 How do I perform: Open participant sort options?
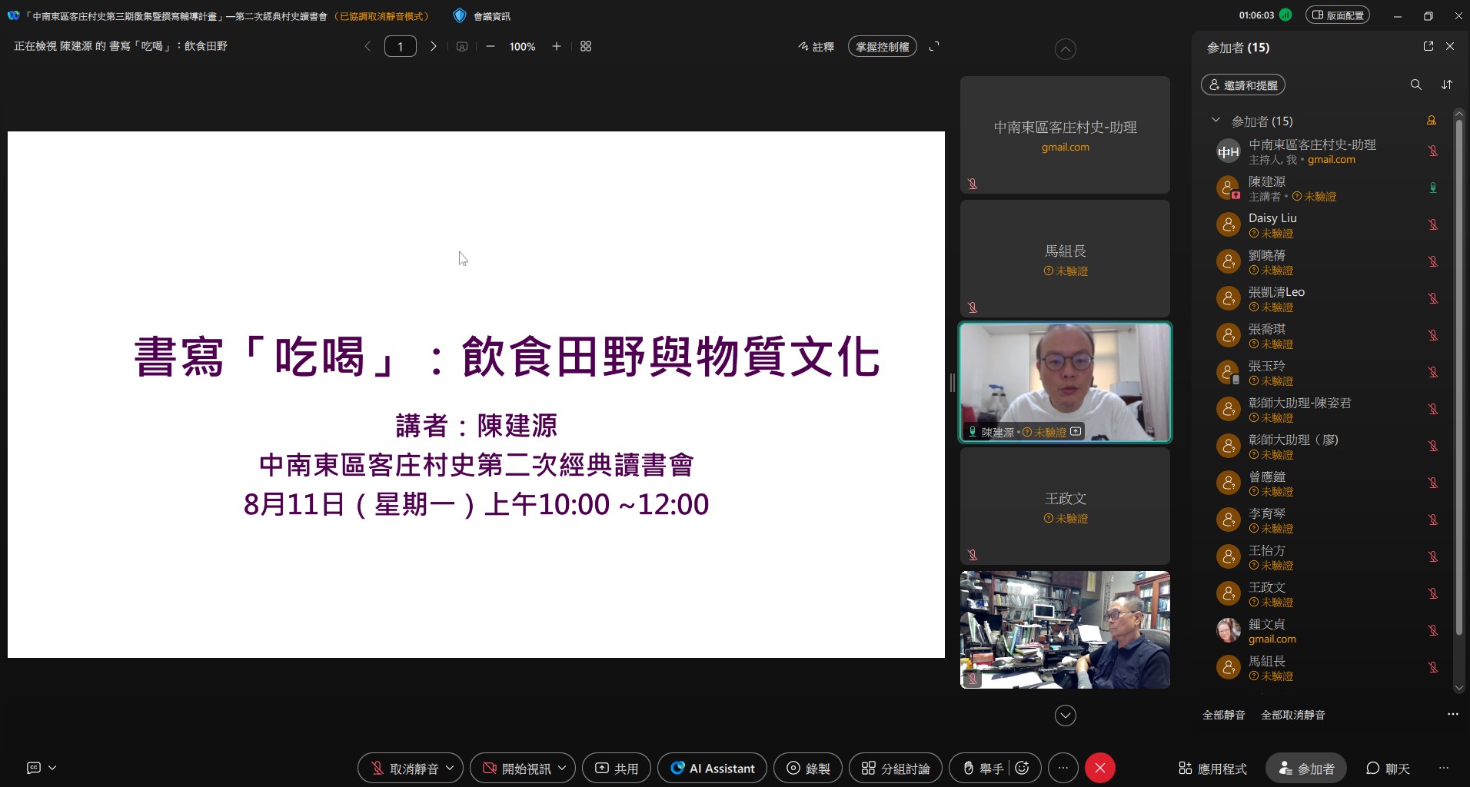coord(1447,85)
